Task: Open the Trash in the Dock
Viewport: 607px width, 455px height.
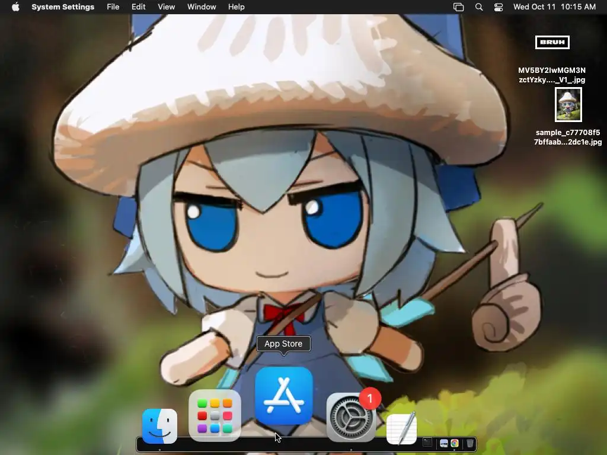Action: tap(469, 443)
